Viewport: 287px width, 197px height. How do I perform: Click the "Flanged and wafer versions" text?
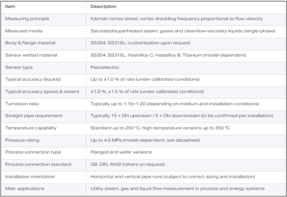[121, 152]
